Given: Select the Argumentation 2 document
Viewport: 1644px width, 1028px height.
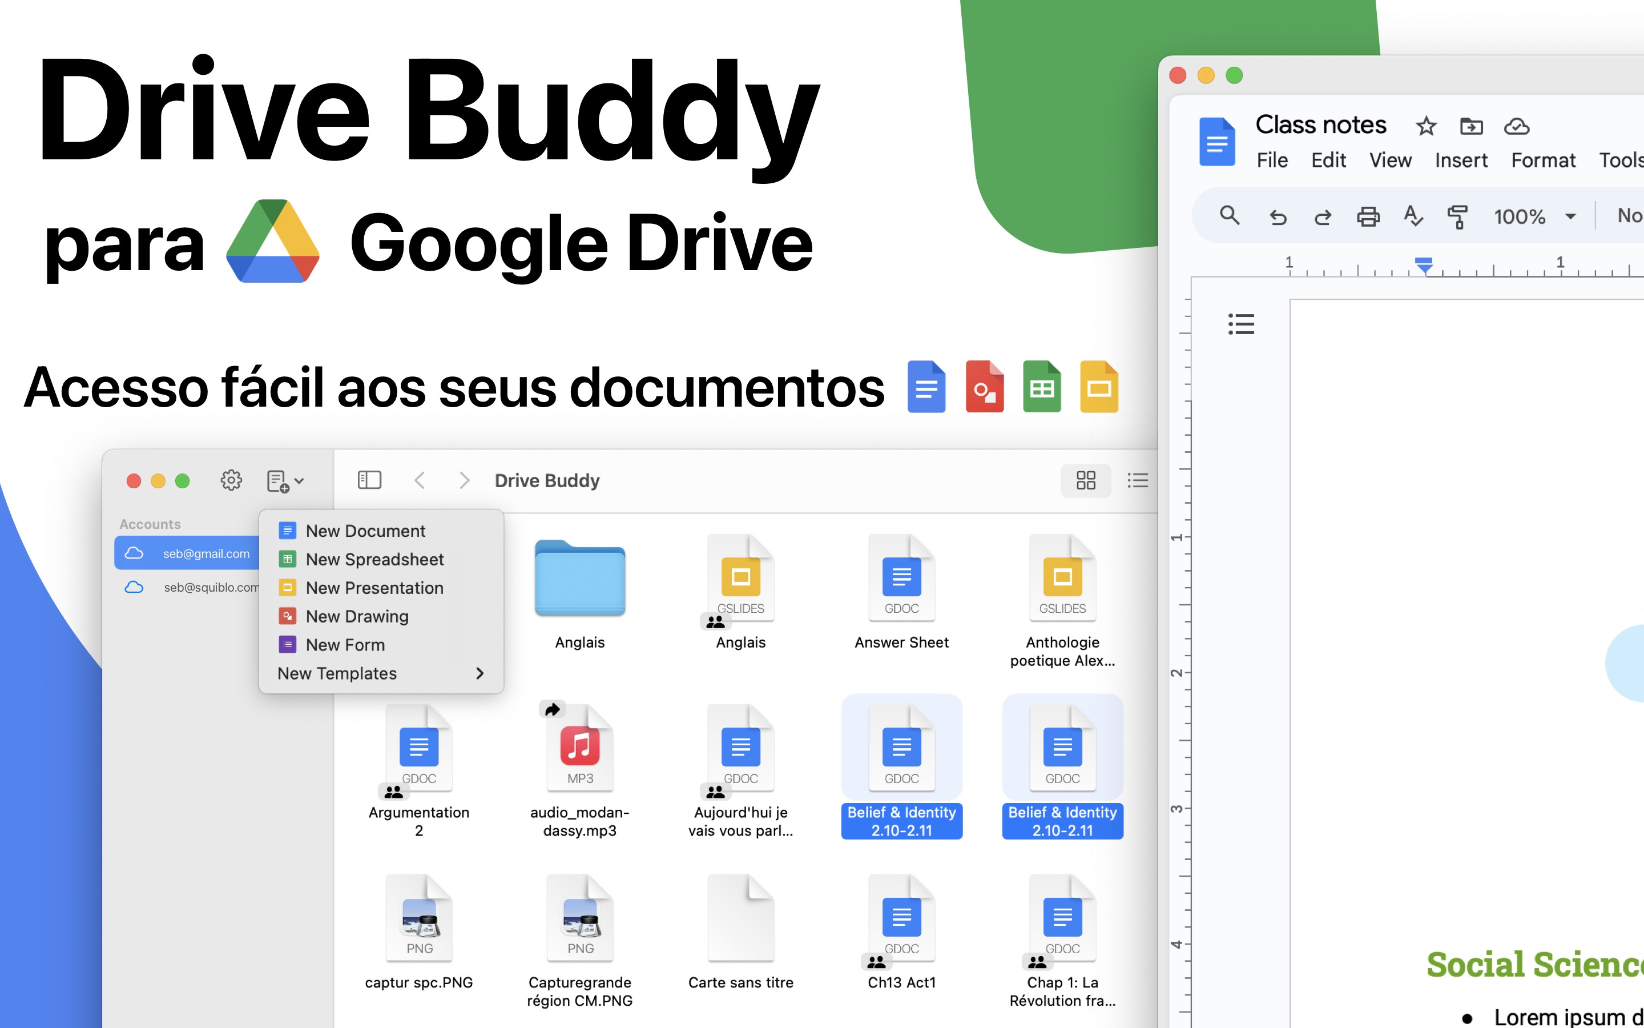Looking at the screenshot, I should tap(418, 772).
